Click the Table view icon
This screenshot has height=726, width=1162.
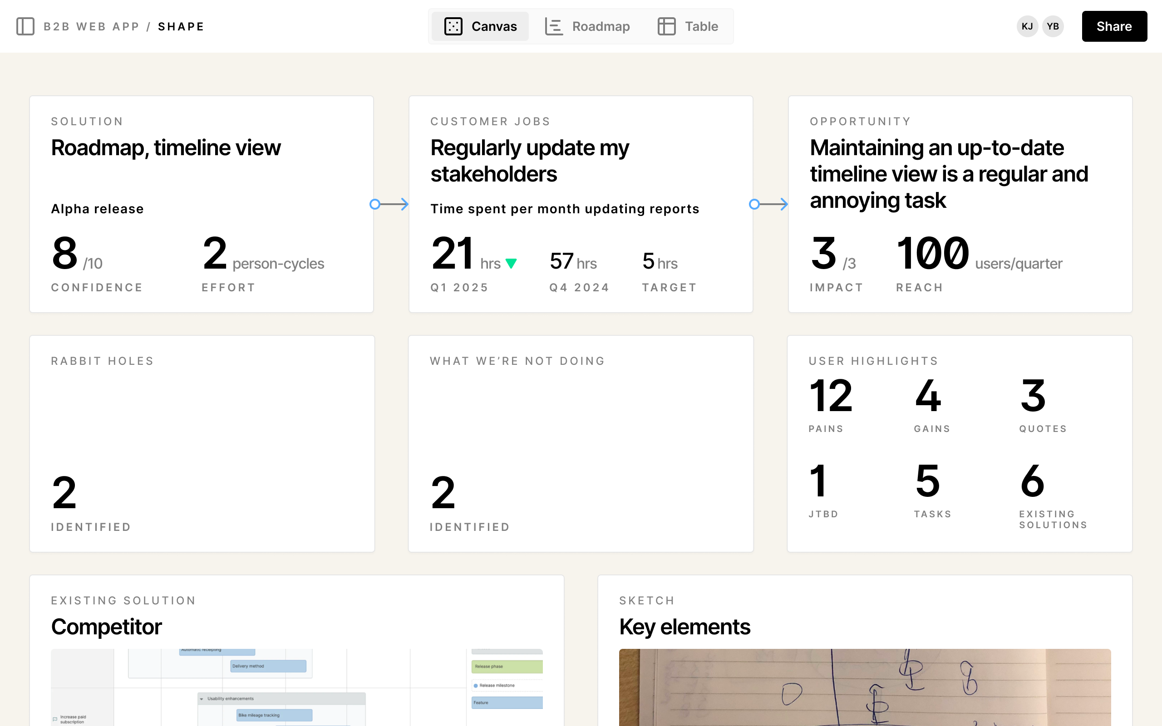click(666, 26)
